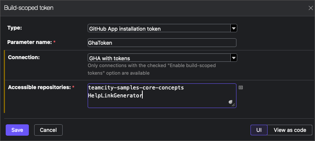Viewport: 315px width, 141px height.
Task: Save the build-scoped token
Action: 17,130
